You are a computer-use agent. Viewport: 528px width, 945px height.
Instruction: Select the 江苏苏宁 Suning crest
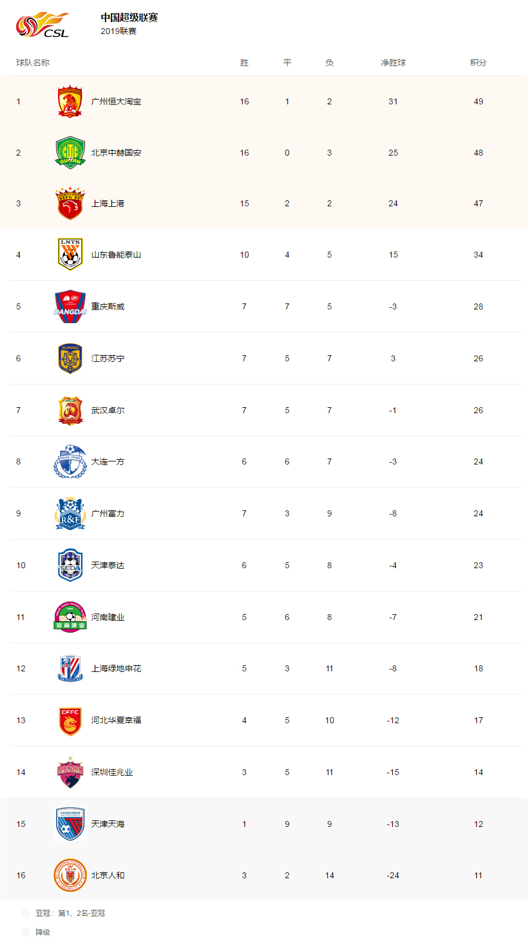pos(70,358)
